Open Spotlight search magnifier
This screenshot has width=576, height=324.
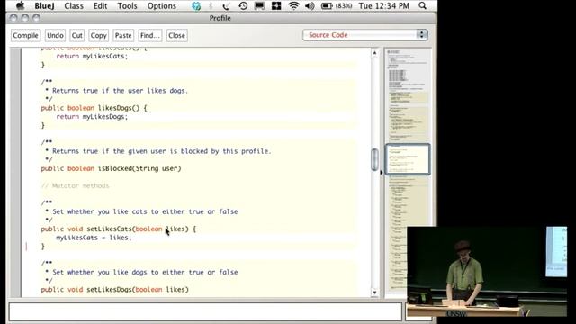(x=423, y=6)
